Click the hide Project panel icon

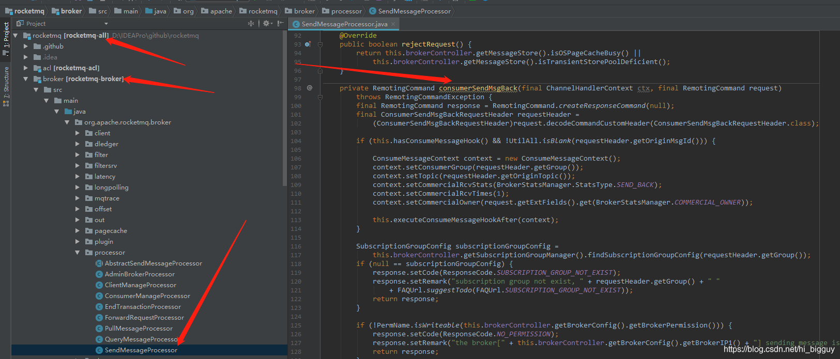280,23
